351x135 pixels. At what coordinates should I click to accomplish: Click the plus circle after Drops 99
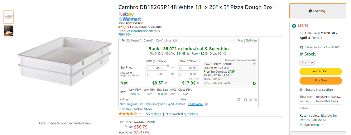[225, 54]
